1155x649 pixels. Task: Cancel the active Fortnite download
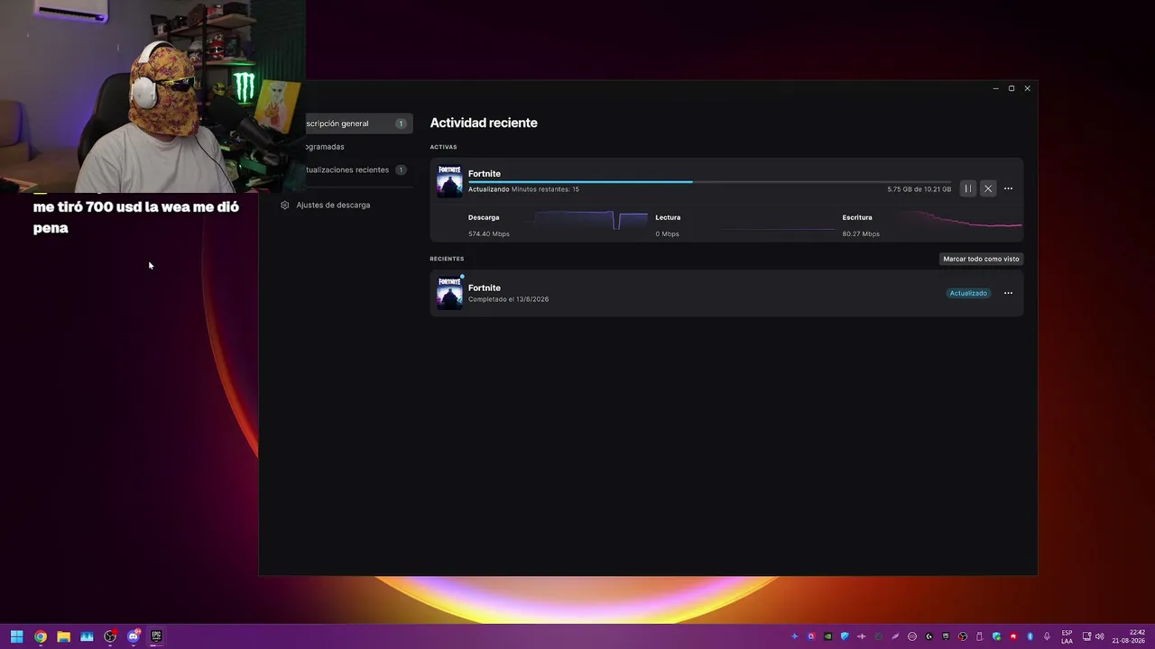click(x=988, y=188)
